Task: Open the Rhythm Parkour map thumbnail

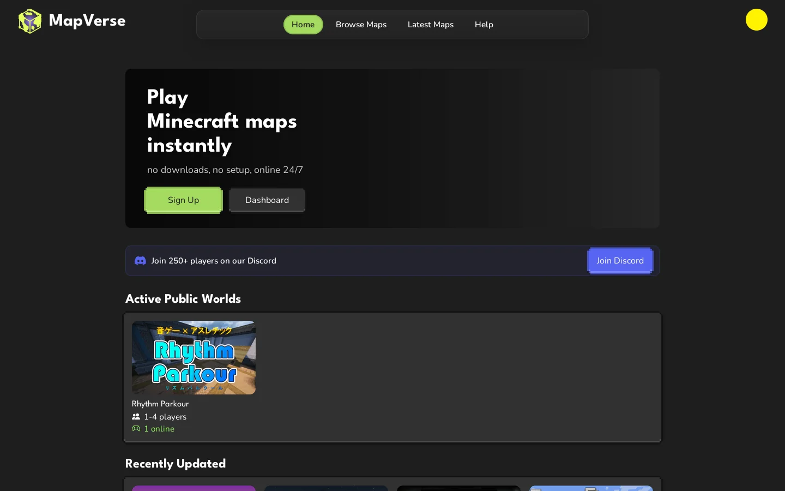Action: click(194, 357)
